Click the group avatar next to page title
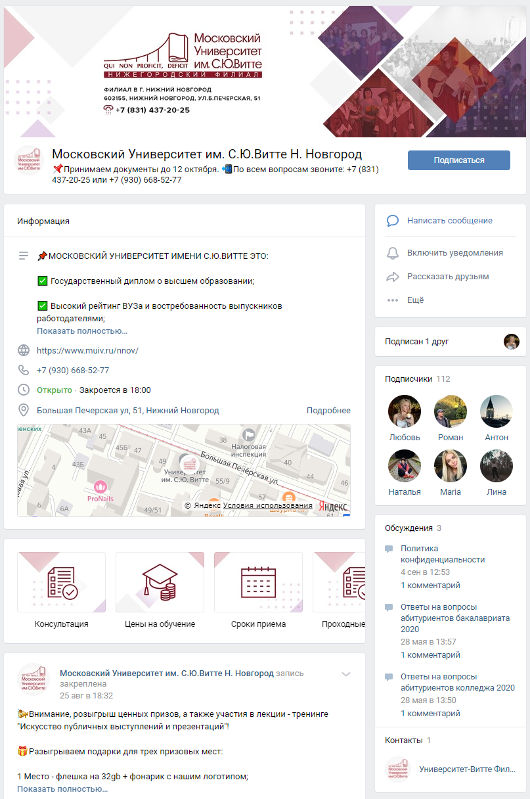Image resolution: width=530 pixels, height=799 pixels. [x=28, y=160]
